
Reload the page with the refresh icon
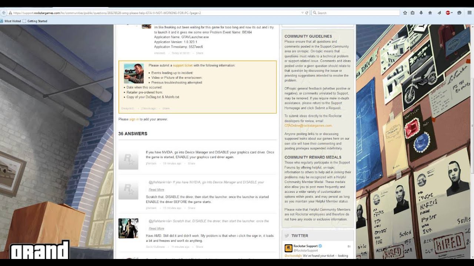tap(307, 13)
